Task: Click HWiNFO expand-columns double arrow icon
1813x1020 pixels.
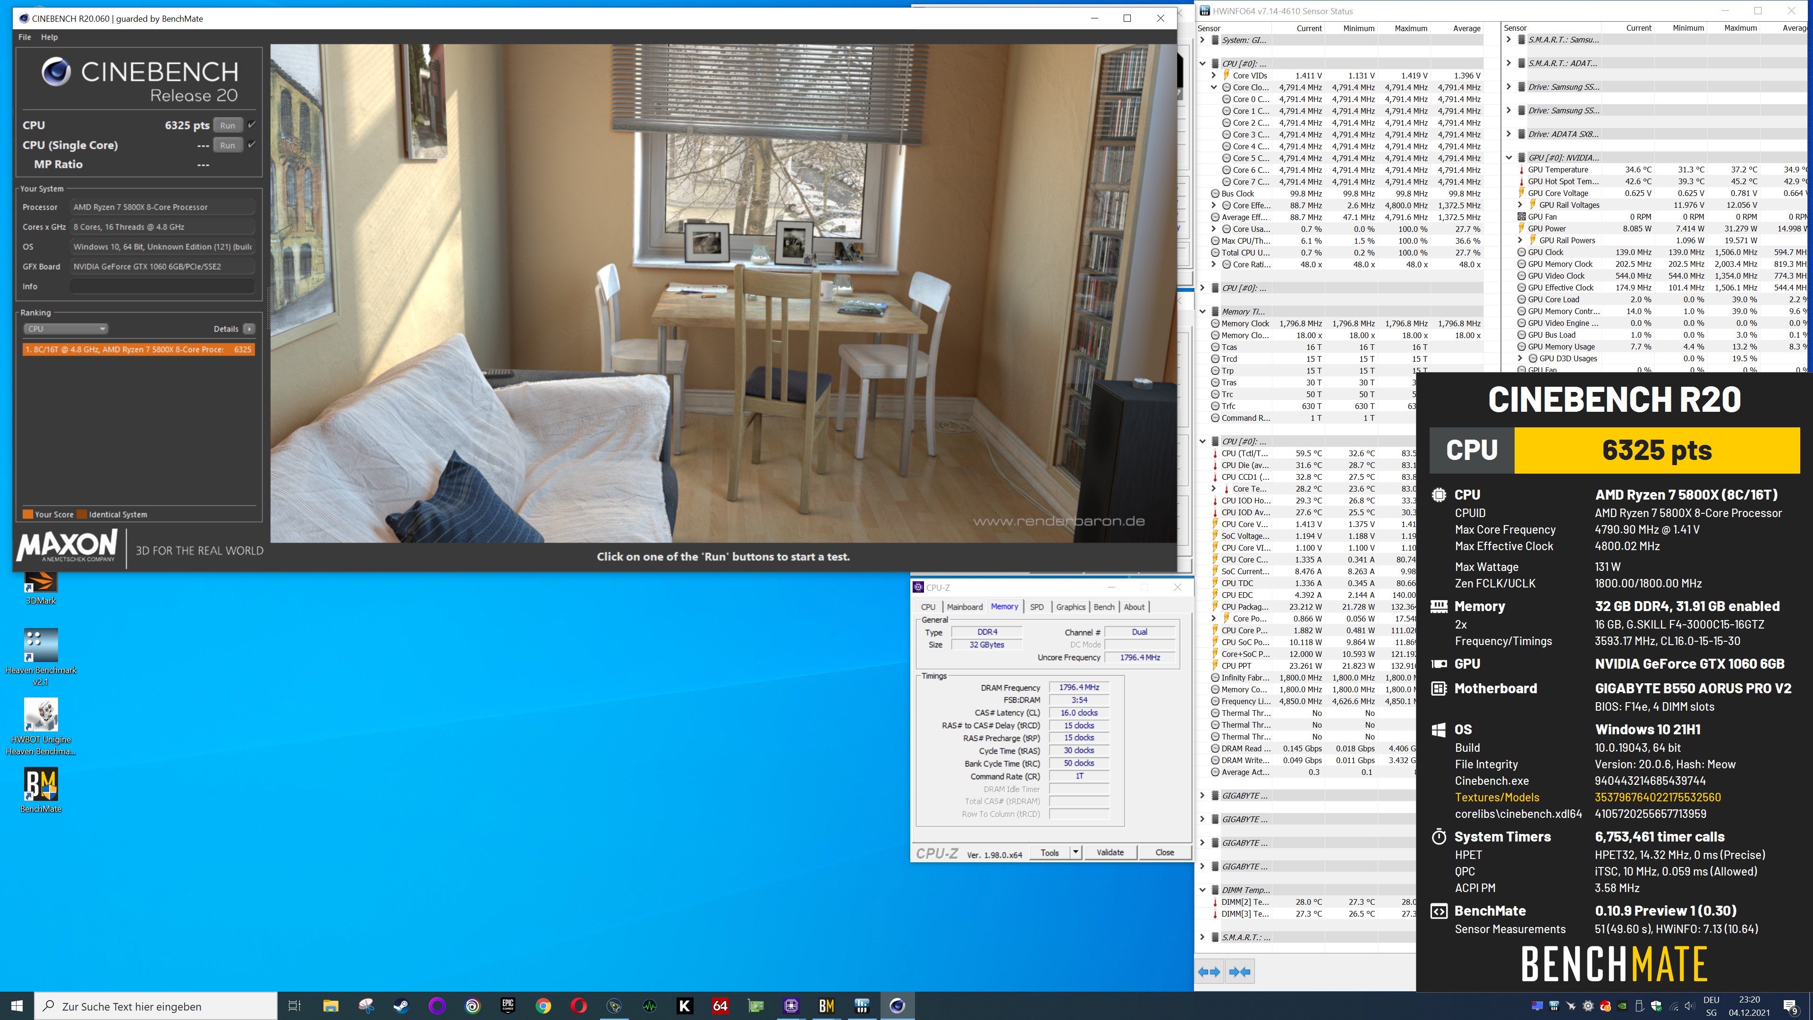Action: pyautogui.click(x=1209, y=972)
